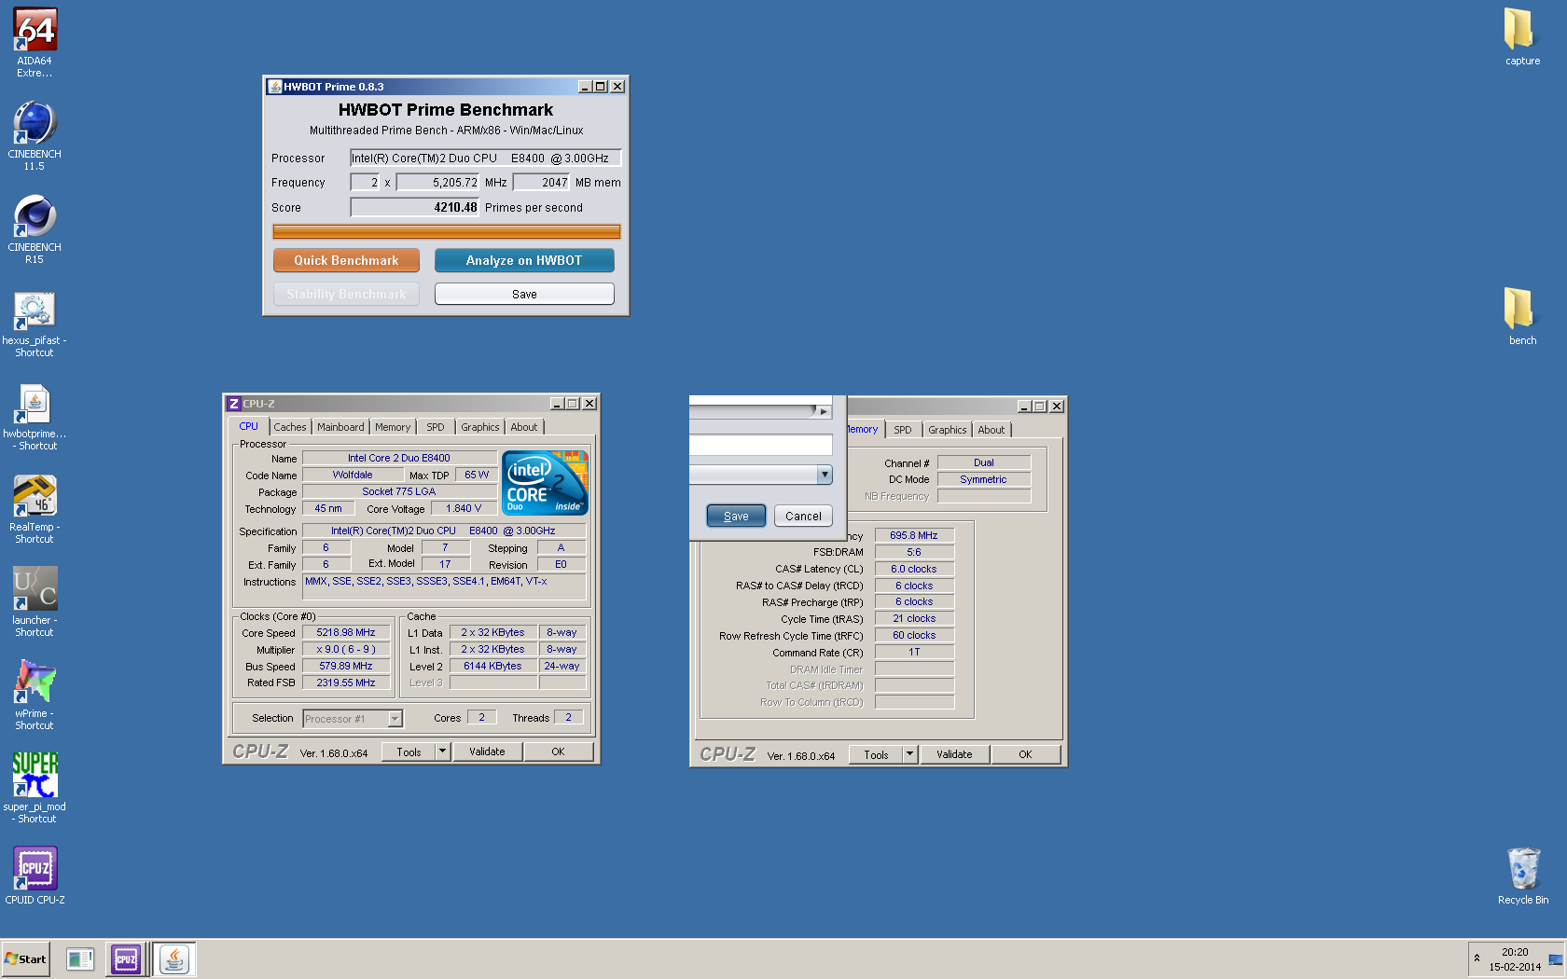Open the file type dropdown in save dialog
The width and height of the screenshot is (1567, 979).
[825, 475]
